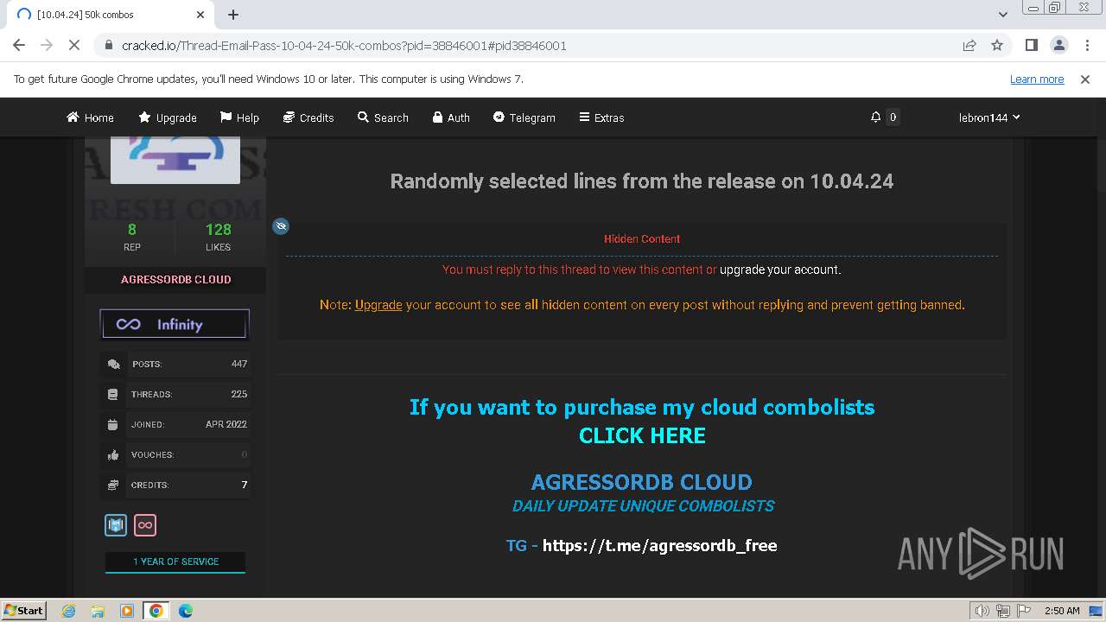Switch to Chrome taskbar icon
This screenshot has height=622, width=1106.
point(156,611)
